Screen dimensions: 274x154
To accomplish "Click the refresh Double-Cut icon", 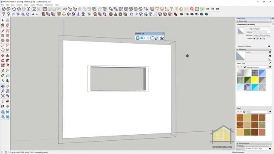I will 152,38.
